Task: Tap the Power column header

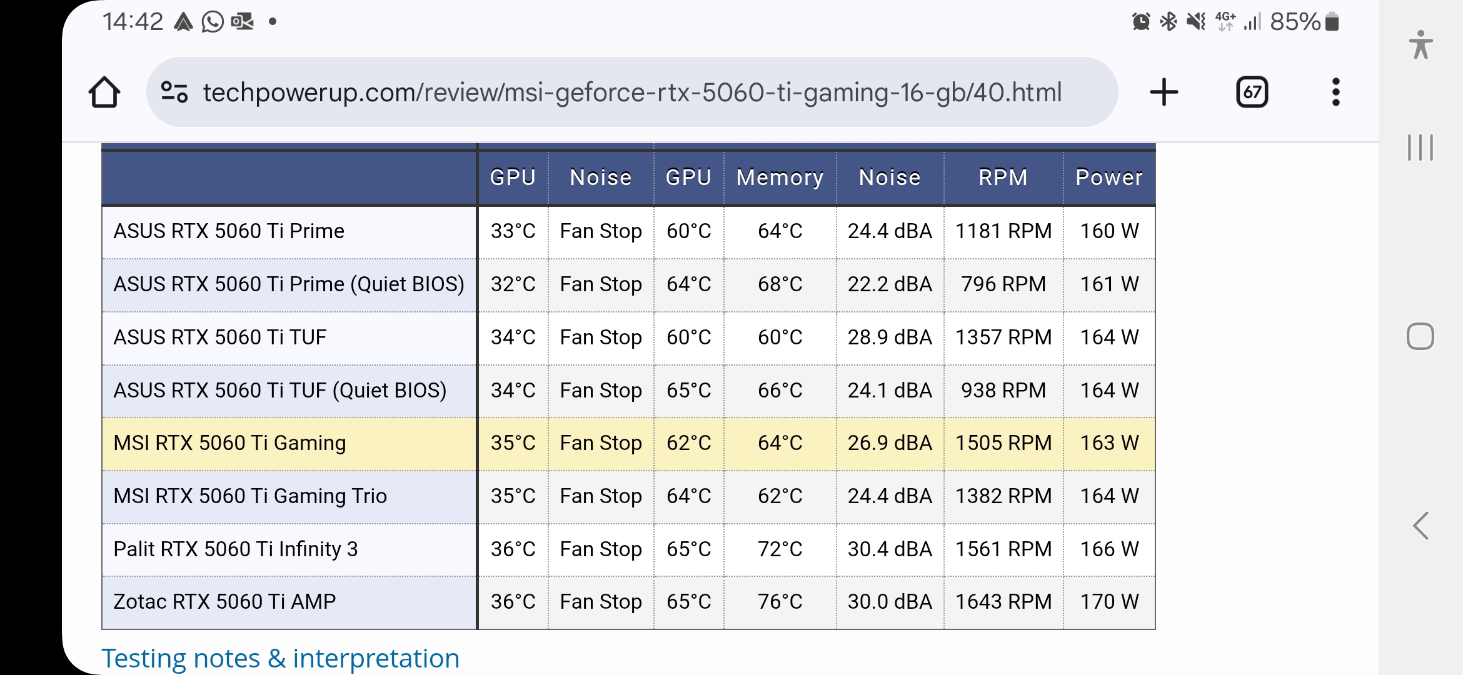Action: coord(1109,177)
